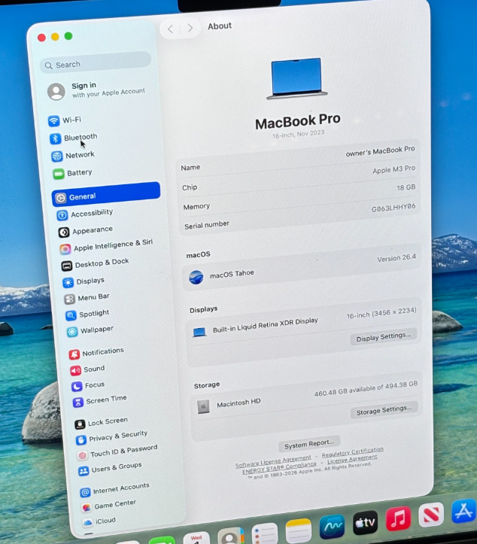477x544 pixels.
Task: Open Reminders from the Dock
Action: [265, 533]
